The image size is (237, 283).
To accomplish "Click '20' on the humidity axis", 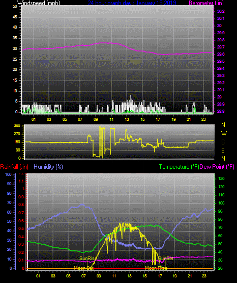I will (x=9, y=249).
